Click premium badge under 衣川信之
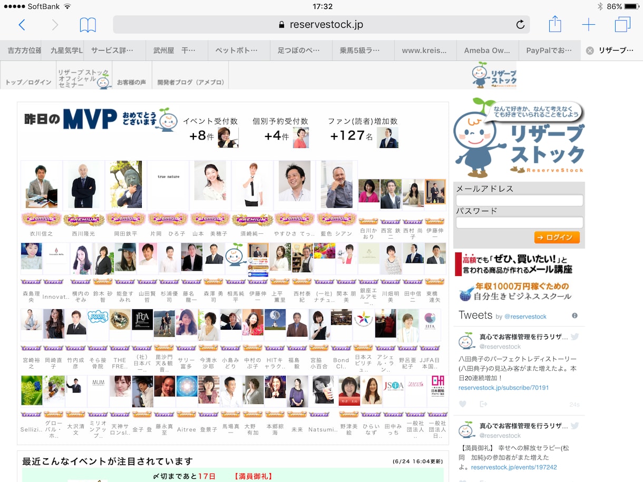643x482 pixels. (41, 219)
